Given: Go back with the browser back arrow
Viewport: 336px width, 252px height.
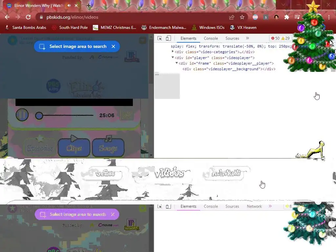Looking at the screenshot, I should [7, 17].
